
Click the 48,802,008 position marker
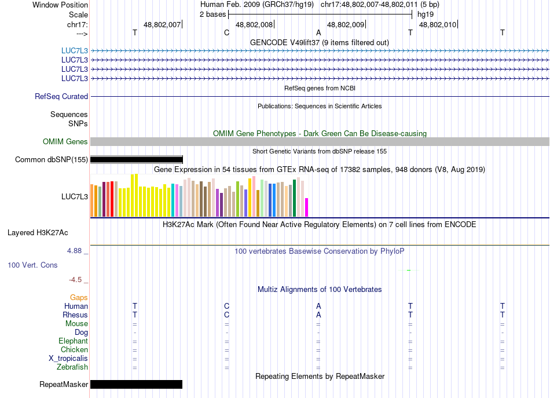coord(254,24)
